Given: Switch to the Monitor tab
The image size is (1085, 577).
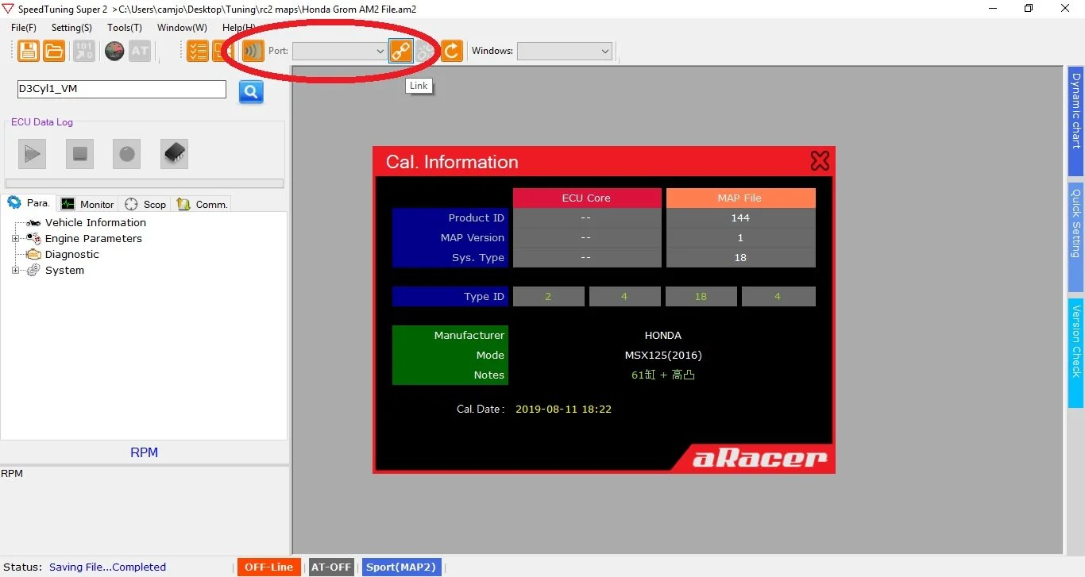Looking at the screenshot, I should click(x=88, y=204).
